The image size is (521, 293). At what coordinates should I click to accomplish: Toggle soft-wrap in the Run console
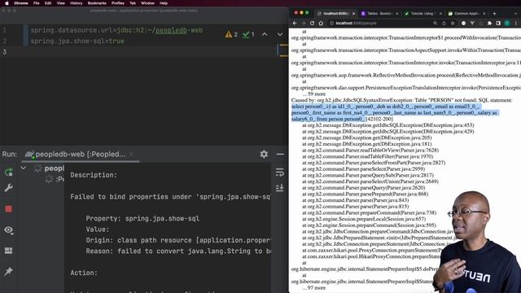click(280, 173)
